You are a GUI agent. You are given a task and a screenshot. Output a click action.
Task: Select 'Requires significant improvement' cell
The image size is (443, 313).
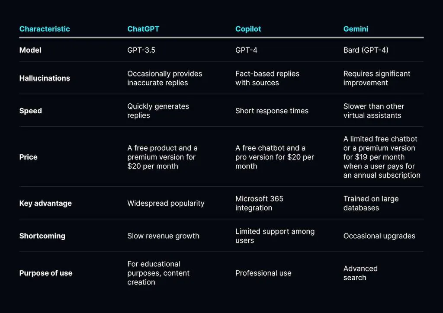pos(377,78)
